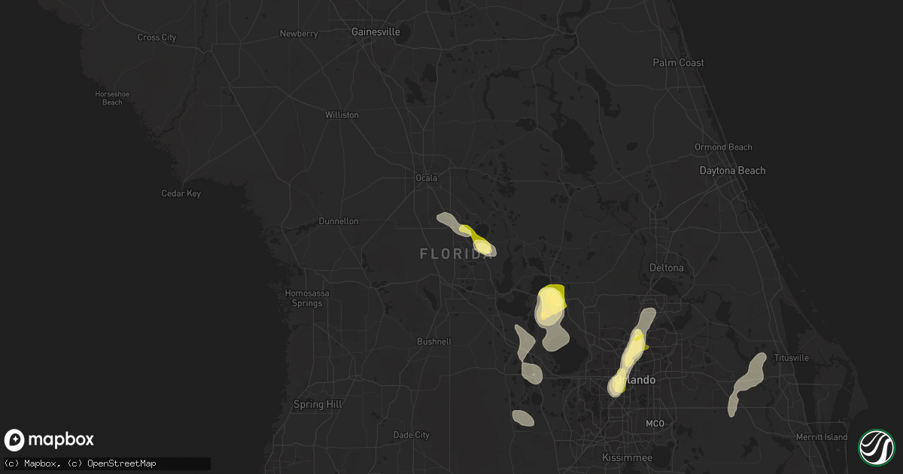This screenshot has height=474, width=903.
Task: Click the Dade City label
Action: pyautogui.click(x=412, y=435)
